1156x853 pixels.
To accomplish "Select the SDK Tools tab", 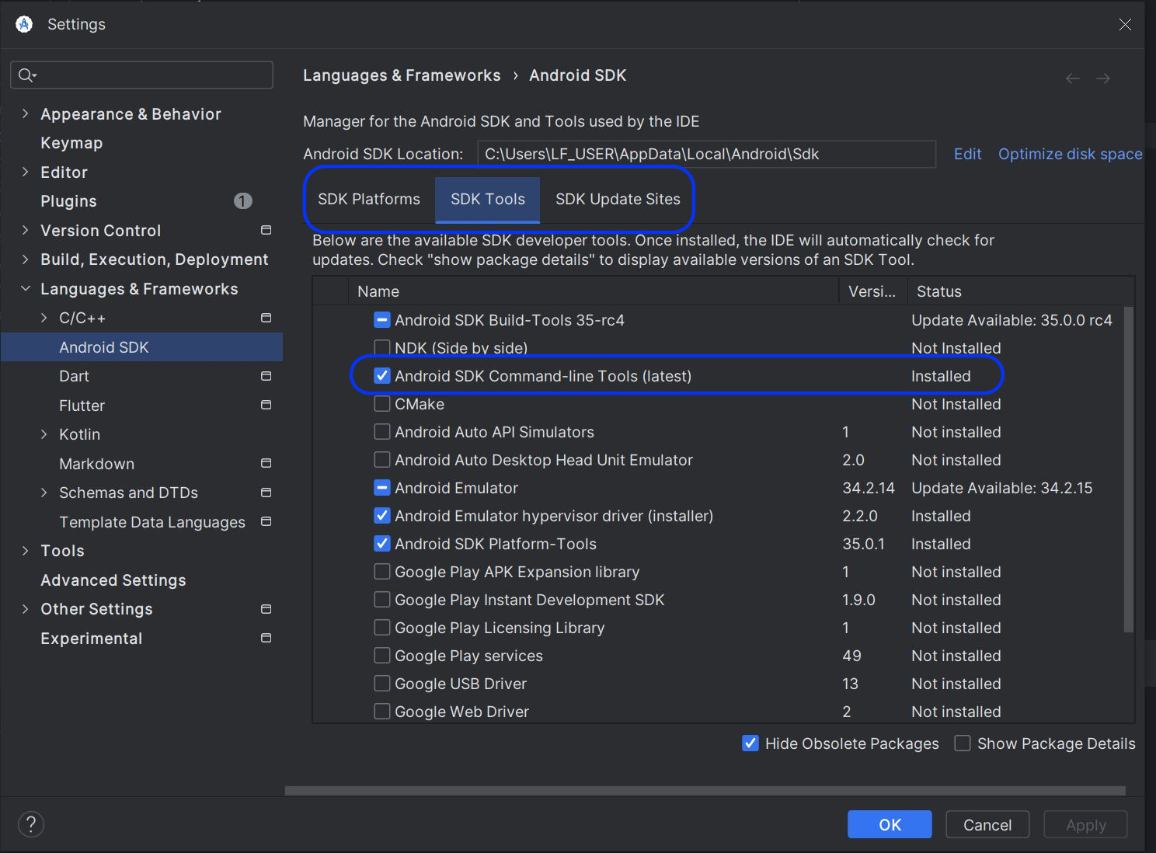I will [488, 200].
